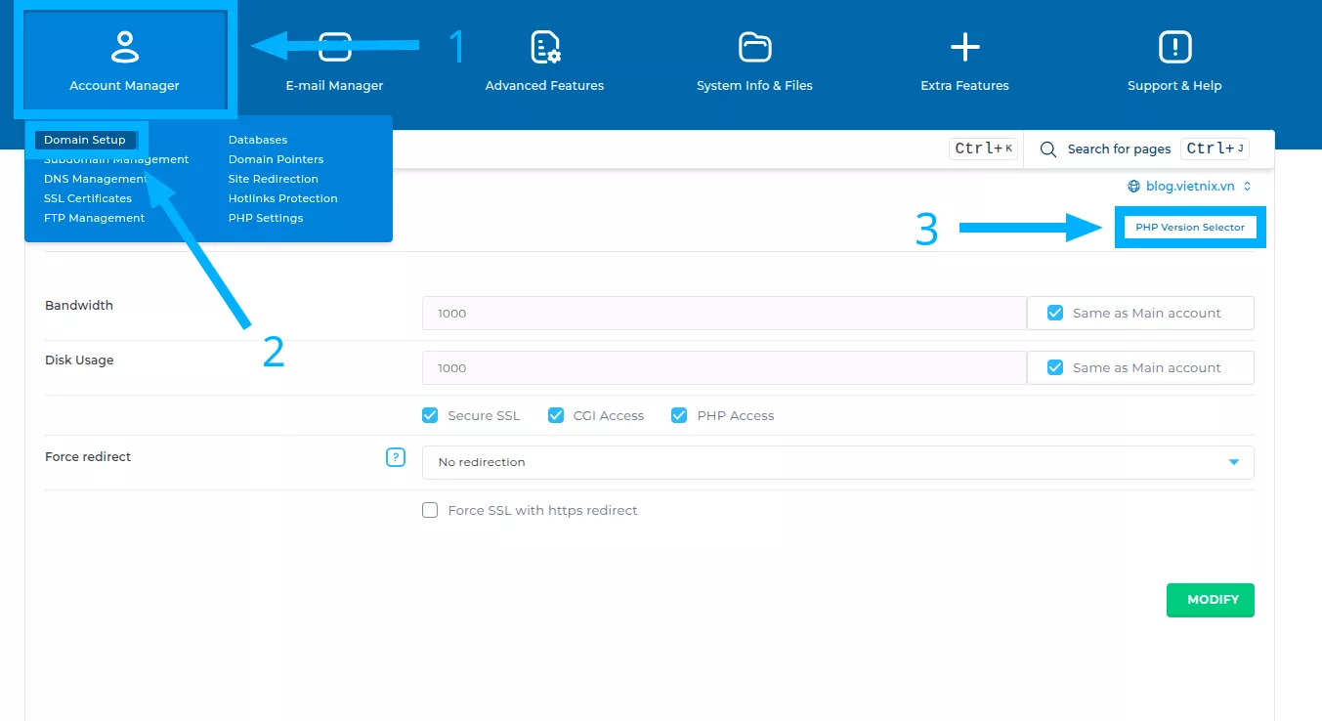Expand the No redirection dropdown
The height and width of the screenshot is (721, 1322).
click(x=837, y=462)
